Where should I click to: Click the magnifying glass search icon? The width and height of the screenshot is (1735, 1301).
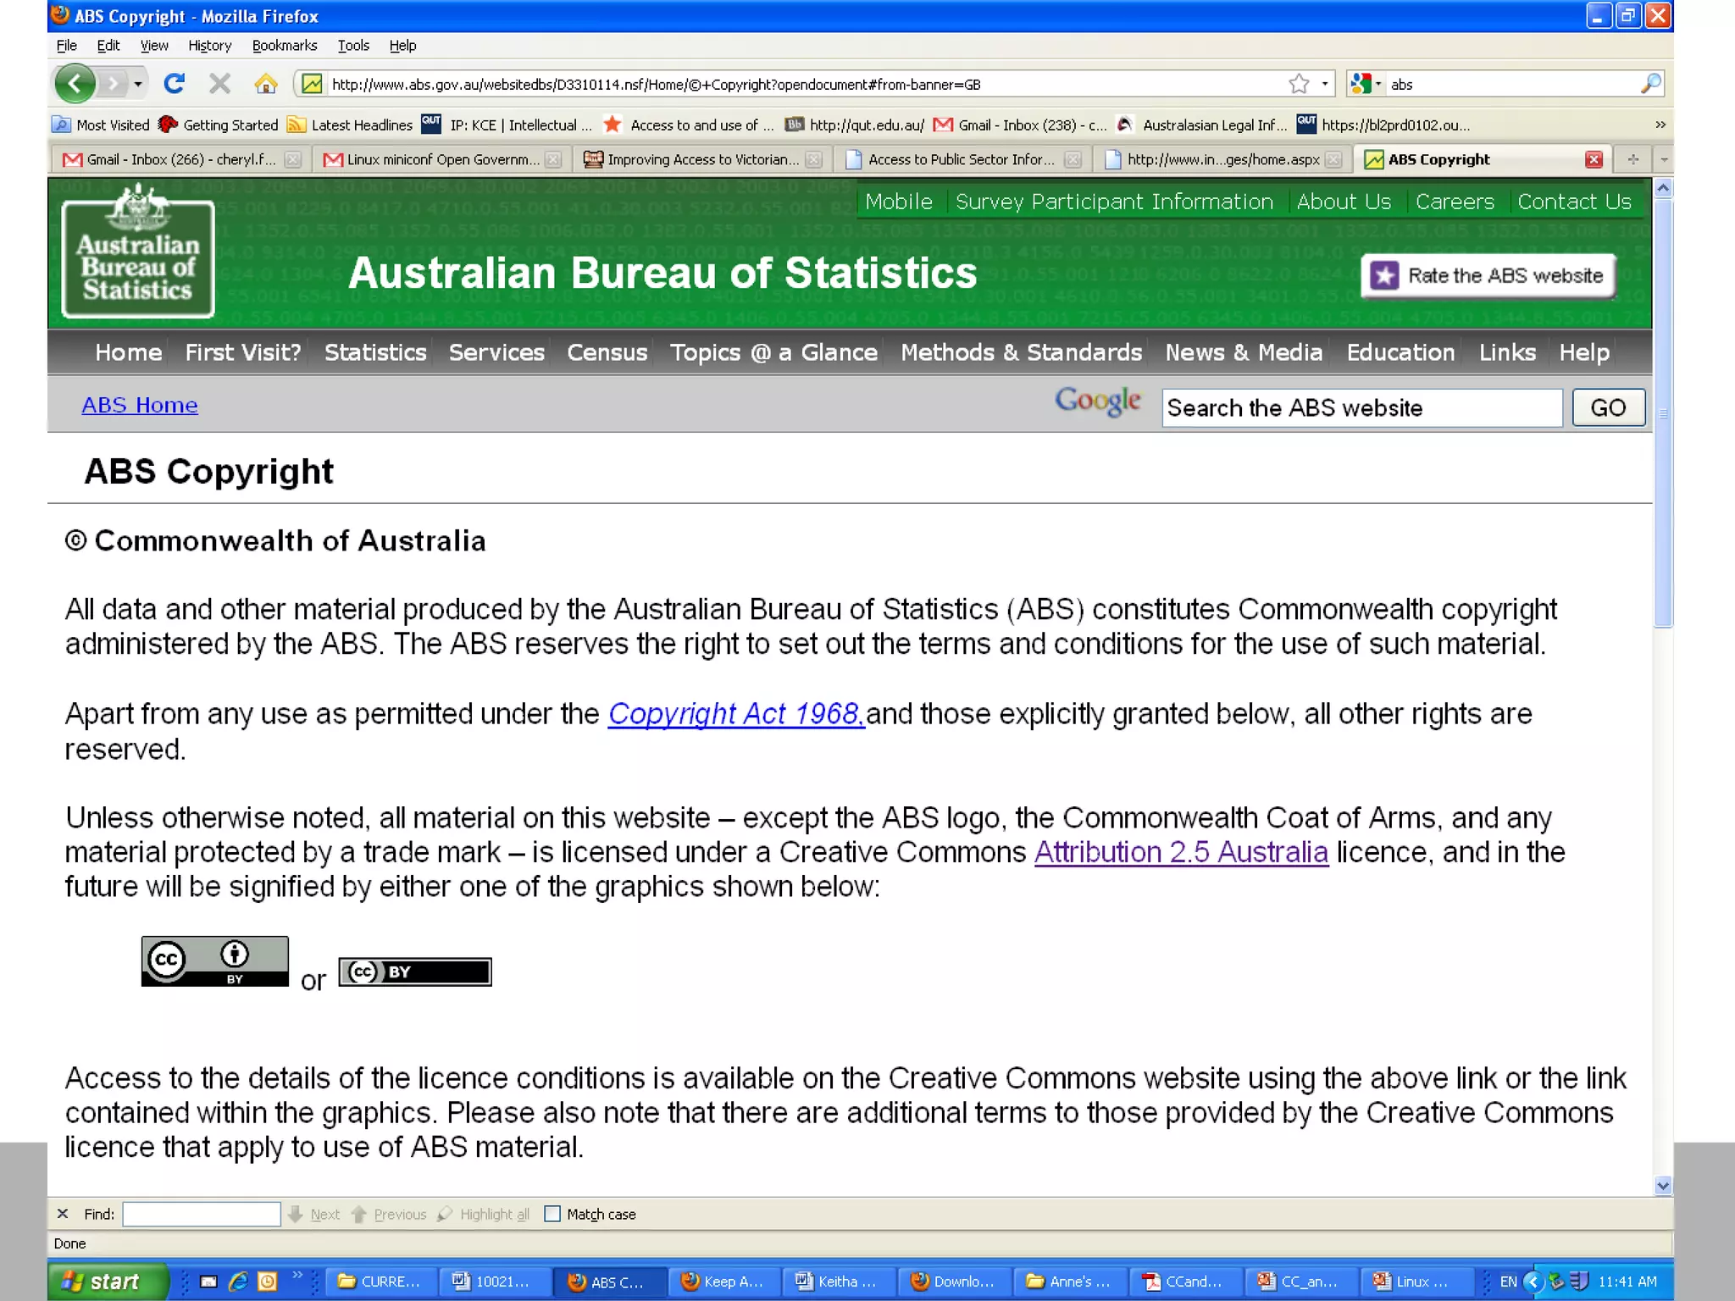click(1650, 84)
